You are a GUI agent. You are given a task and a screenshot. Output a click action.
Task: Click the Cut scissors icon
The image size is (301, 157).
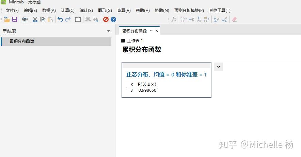pyautogui.click(x=35, y=19)
